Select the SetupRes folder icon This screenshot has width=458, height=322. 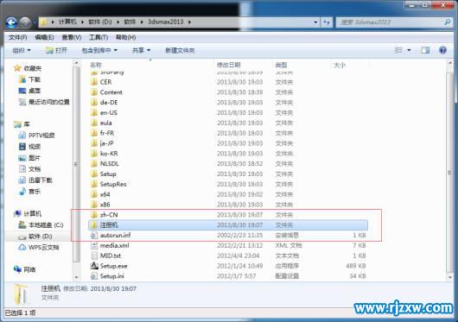coord(94,184)
